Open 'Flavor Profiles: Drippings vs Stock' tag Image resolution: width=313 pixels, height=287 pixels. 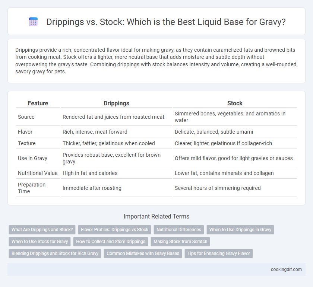coord(115,230)
